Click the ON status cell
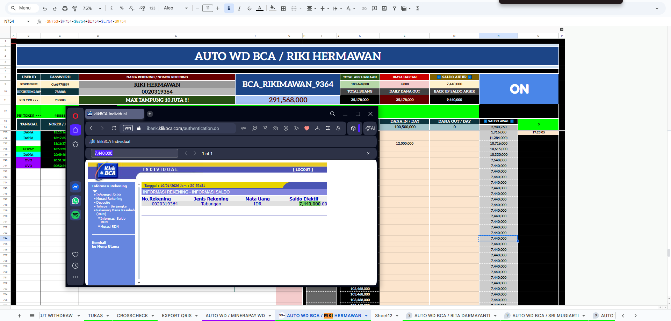Image resolution: width=671 pixels, height=321 pixels. pyautogui.click(x=519, y=89)
